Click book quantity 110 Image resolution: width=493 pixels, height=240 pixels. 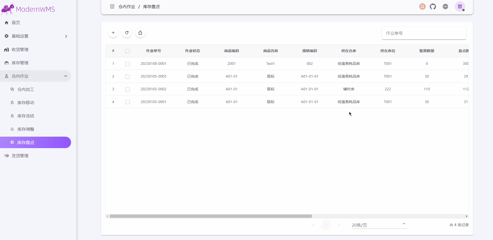[x=427, y=89]
